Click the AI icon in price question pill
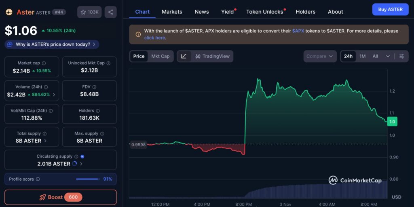Screen dimensions: 414x207 (10, 44)
